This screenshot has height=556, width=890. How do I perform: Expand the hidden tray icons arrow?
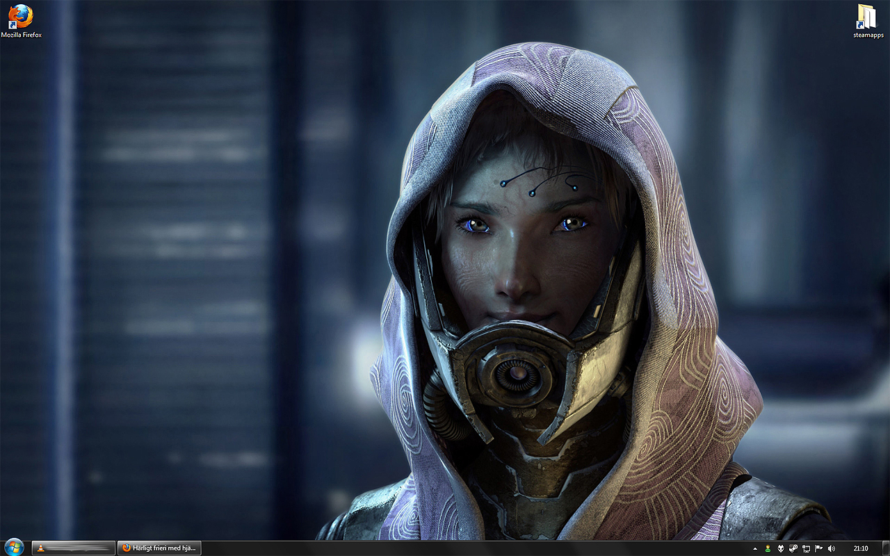coord(755,548)
